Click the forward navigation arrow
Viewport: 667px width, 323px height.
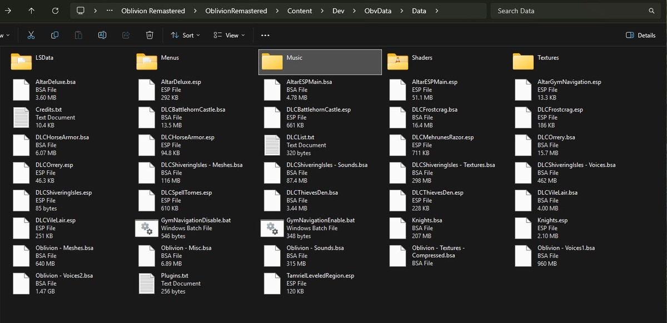7,11
